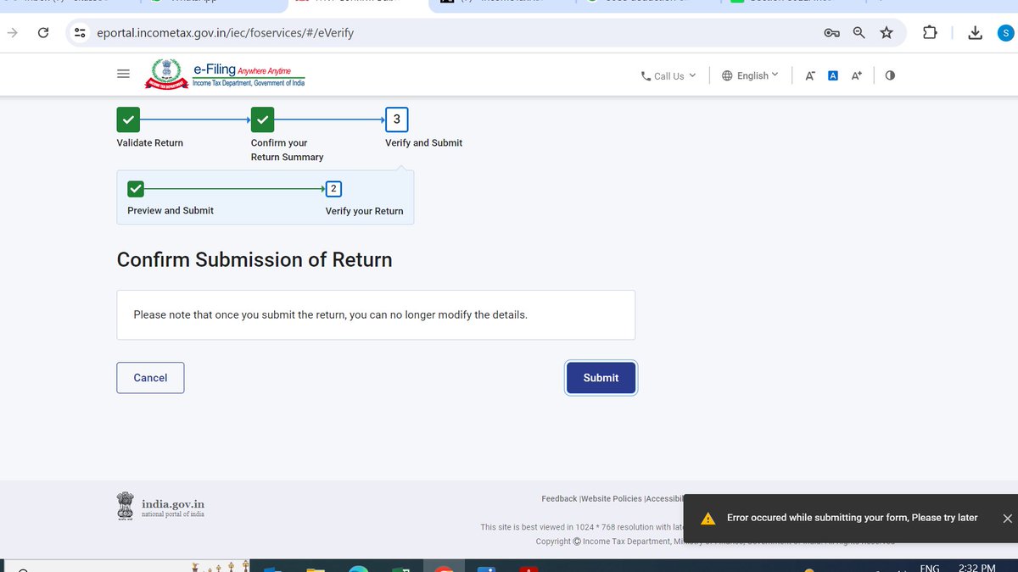View site information icon in address bar
The image size is (1018, 572).
tap(80, 33)
